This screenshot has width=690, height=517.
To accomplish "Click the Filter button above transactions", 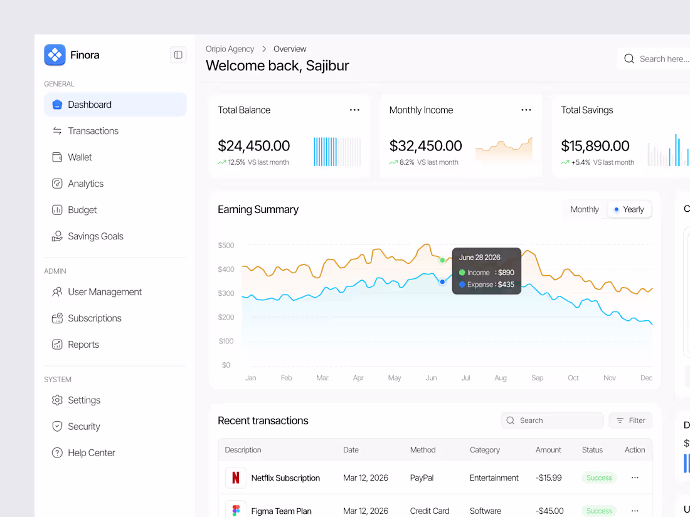I will point(630,420).
